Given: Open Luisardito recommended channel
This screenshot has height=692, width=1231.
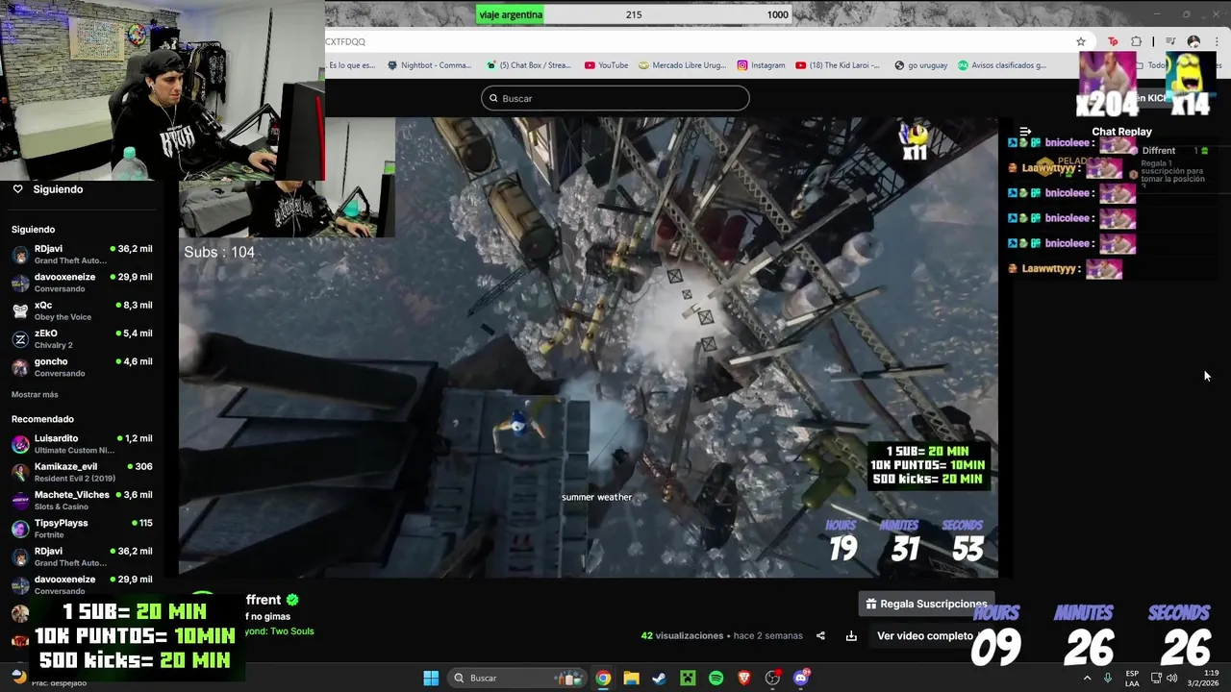Looking at the screenshot, I should (x=82, y=444).
